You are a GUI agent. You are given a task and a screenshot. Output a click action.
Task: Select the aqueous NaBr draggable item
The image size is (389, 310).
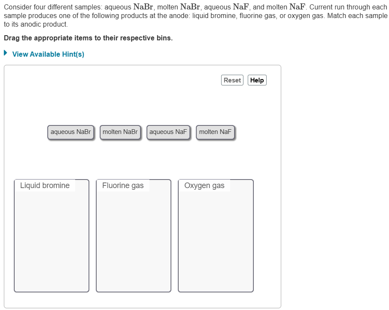click(x=70, y=132)
